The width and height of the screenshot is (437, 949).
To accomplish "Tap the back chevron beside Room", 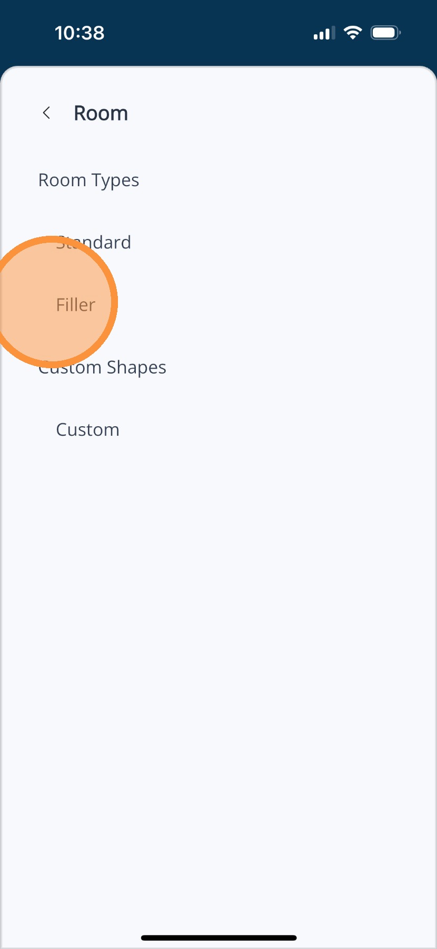I will (x=46, y=113).
